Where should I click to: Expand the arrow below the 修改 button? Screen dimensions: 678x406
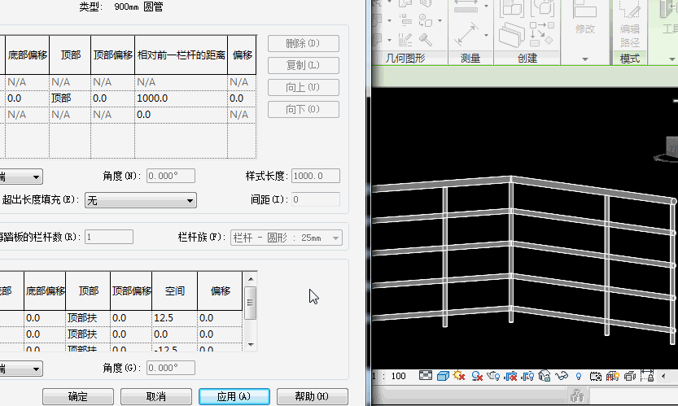(584, 59)
